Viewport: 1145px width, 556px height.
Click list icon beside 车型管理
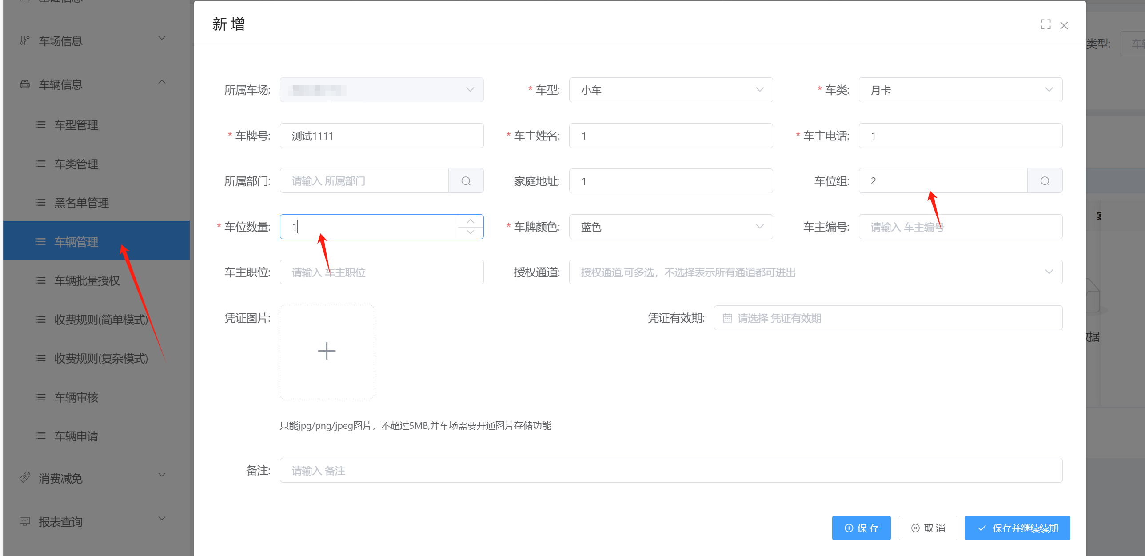[x=40, y=125]
